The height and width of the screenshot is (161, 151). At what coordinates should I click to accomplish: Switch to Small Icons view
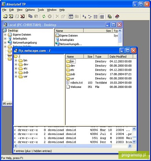pyautogui.click(x=90, y=16)
